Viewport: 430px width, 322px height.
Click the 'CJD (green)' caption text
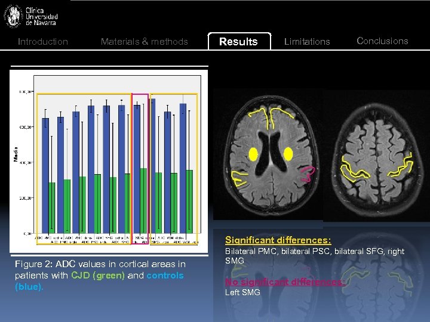(98, 275)
